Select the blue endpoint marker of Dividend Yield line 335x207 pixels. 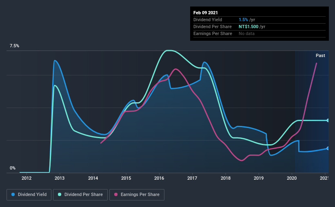pyautogui.click(x=328, y=148)
